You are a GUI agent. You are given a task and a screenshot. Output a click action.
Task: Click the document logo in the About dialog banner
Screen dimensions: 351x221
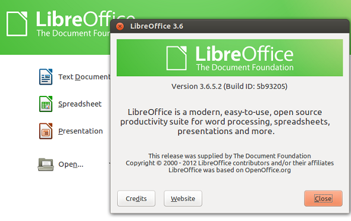point(177,58)
